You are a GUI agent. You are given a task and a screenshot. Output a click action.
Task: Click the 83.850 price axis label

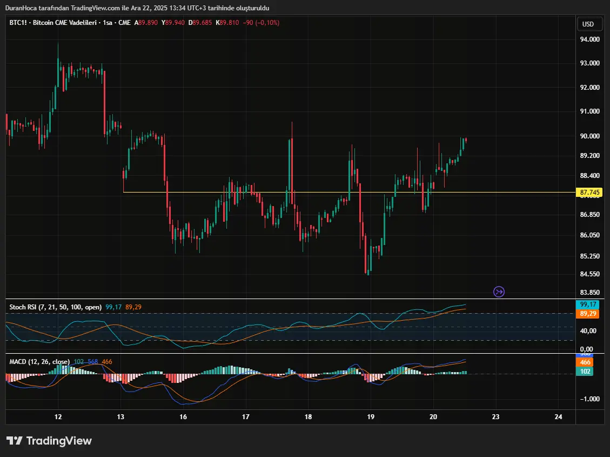[589, 293]
